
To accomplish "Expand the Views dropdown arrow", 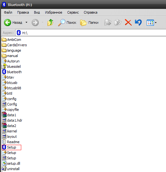I will (x=156, y=22).
